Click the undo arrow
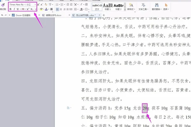This screenshot has height=127, width=191. pyautogui.click(x=2, y=15)
